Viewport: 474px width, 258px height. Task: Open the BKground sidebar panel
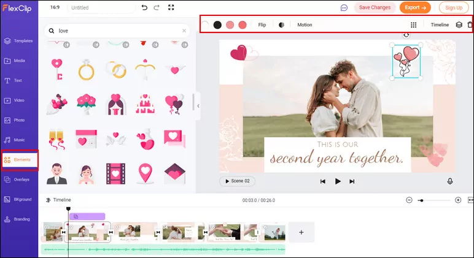coord(18,199)
